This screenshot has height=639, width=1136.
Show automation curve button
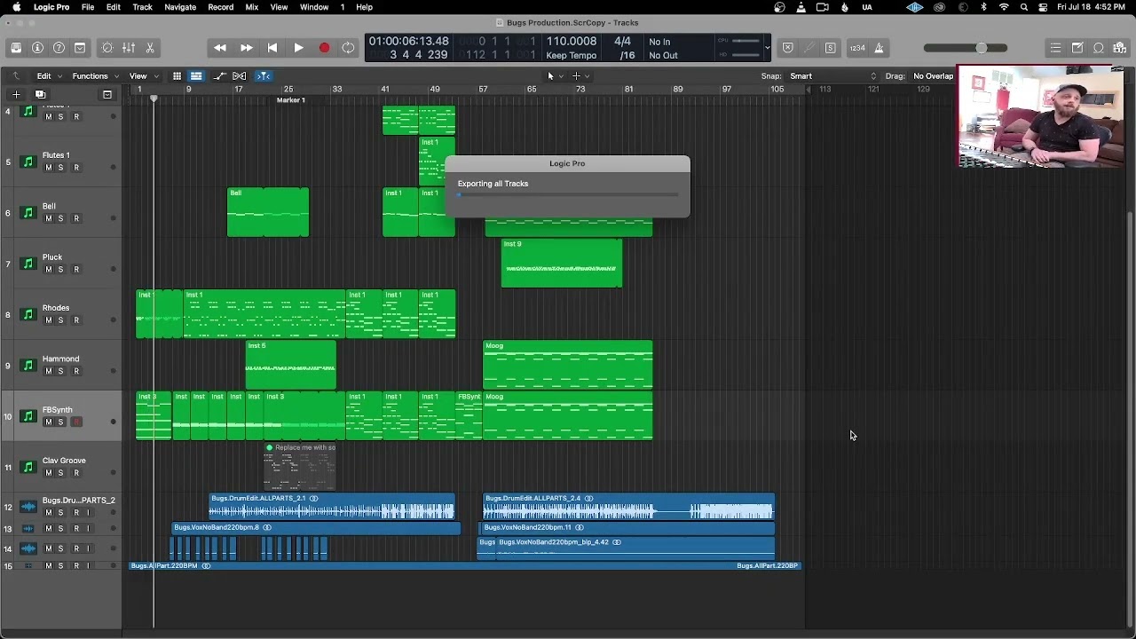coord(219,76)
